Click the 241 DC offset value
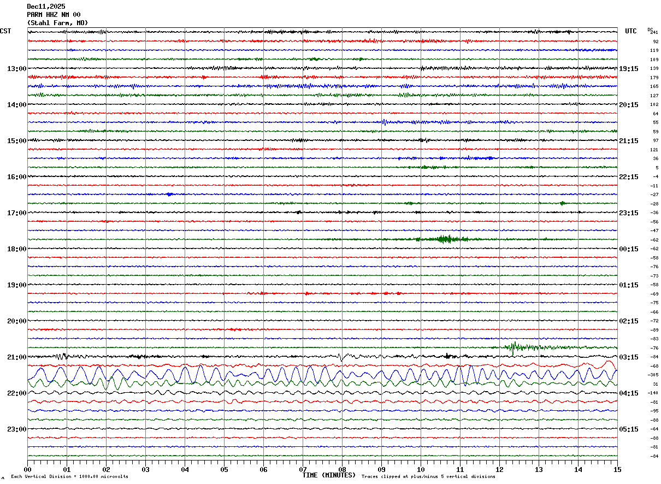 click(654, 32)
